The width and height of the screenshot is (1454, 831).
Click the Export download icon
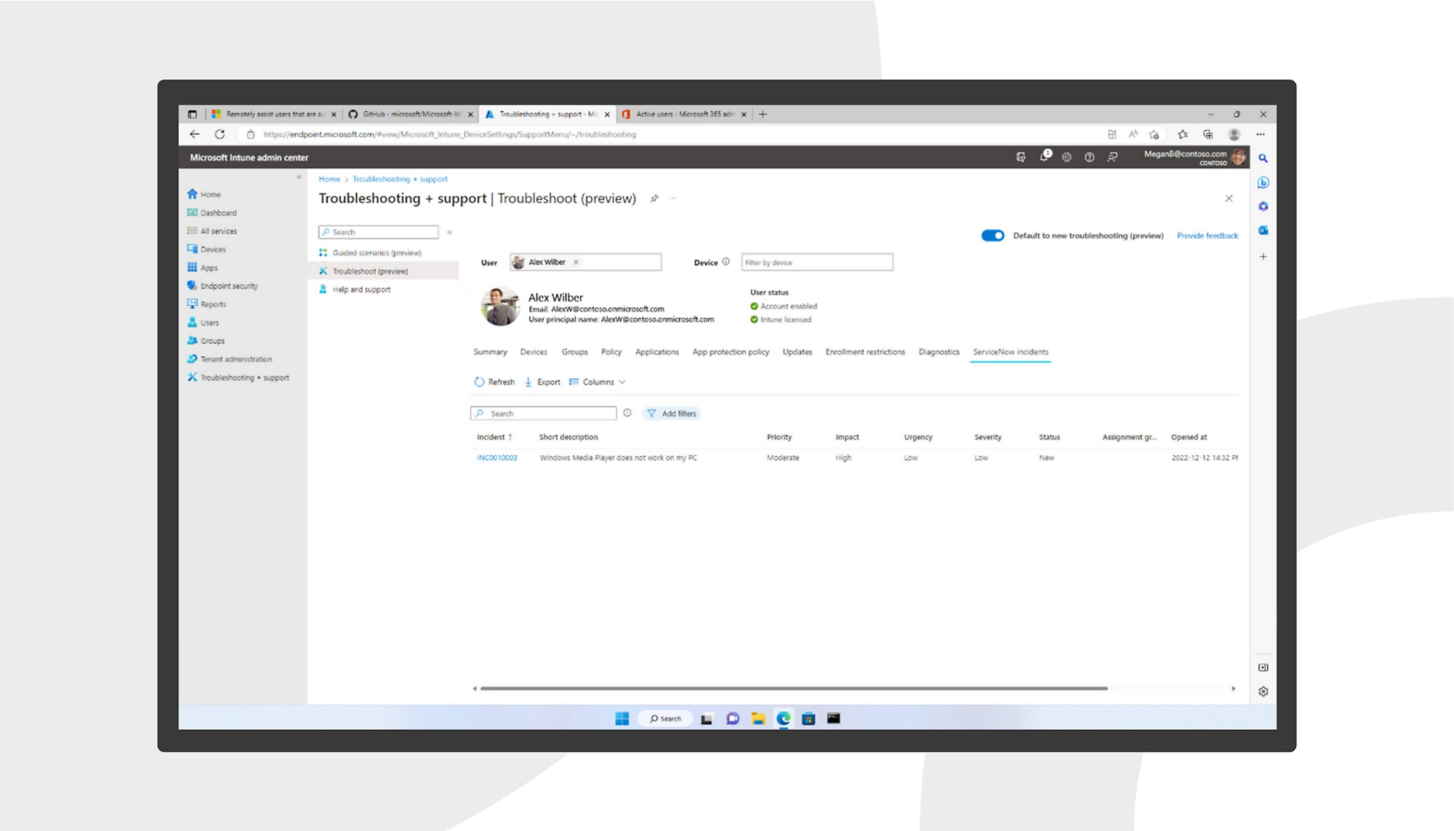(x=529, y=382)
